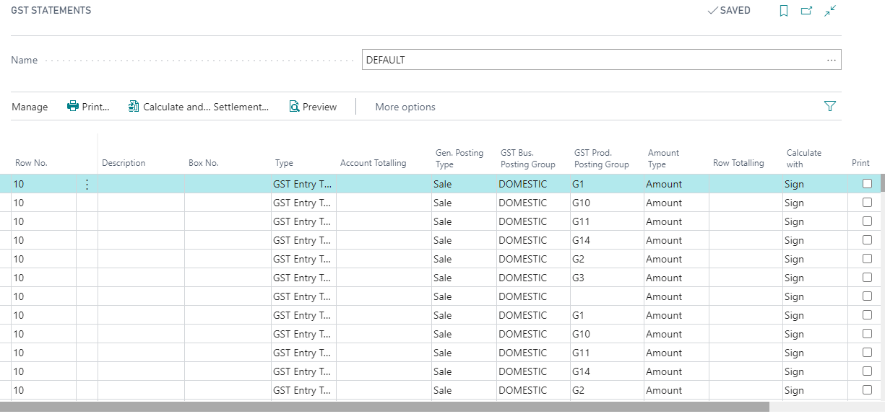The width and height of the screenshot is (885, 419).
Task: Sort by Row No. column header
Action: pyautogui.click(x=31, y=163)
